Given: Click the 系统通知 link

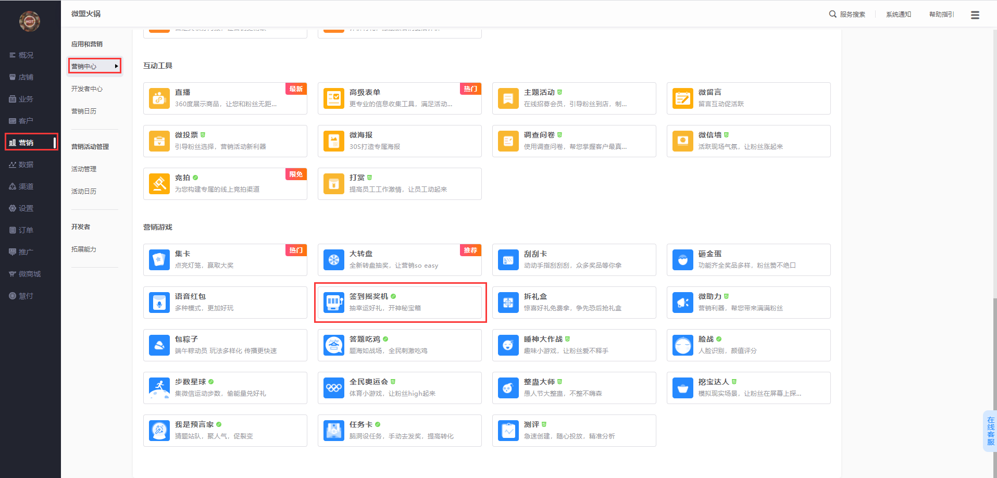Looking at the screenshot, I should 898,15.
